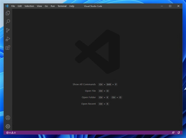Click the P key hint for Show All Commands
This screenshot has width=186, height=138.
(116, 84)
